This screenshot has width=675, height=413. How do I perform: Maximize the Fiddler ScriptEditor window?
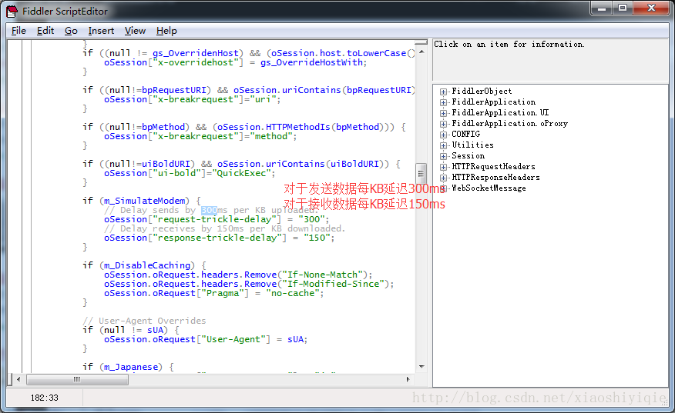coord(623,8)
